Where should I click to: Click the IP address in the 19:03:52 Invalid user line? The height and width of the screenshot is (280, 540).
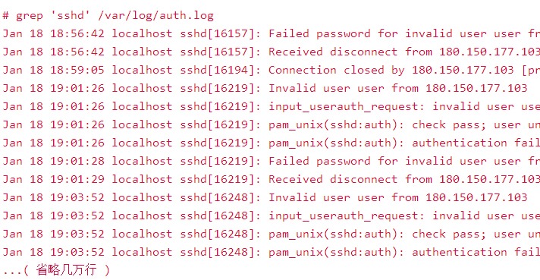coord(476,198)
